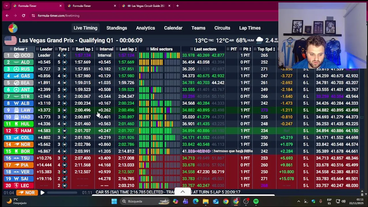Viewport: 368px width, 207px height.
Task: Click the Formula-Timer stopwatch logo
Action: 13,28
